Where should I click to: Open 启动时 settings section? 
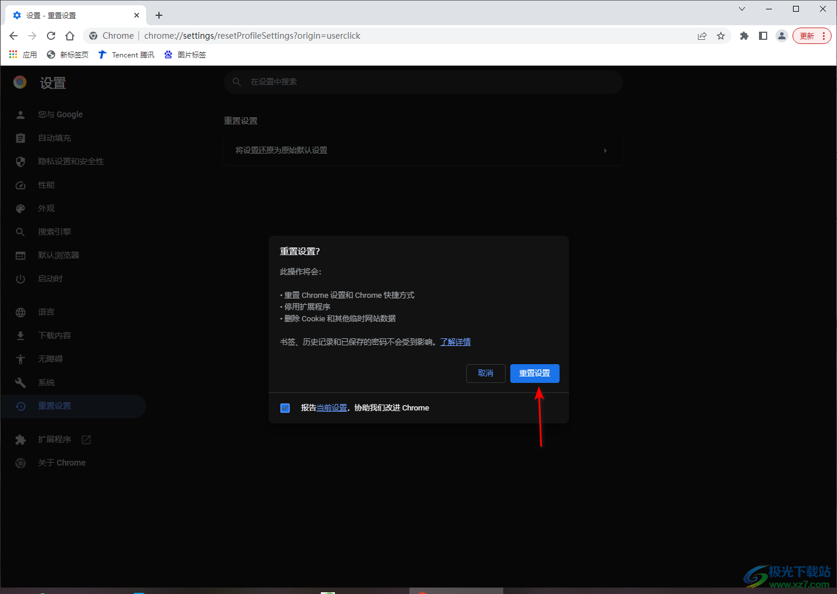click(x=73, y=279)
